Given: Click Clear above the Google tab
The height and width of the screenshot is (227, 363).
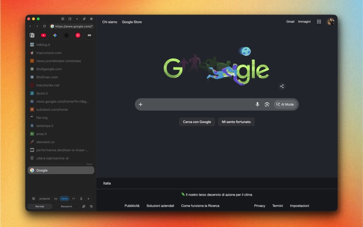Looking at the screenshot, I should pyautogui.click(x=89, y=164).
